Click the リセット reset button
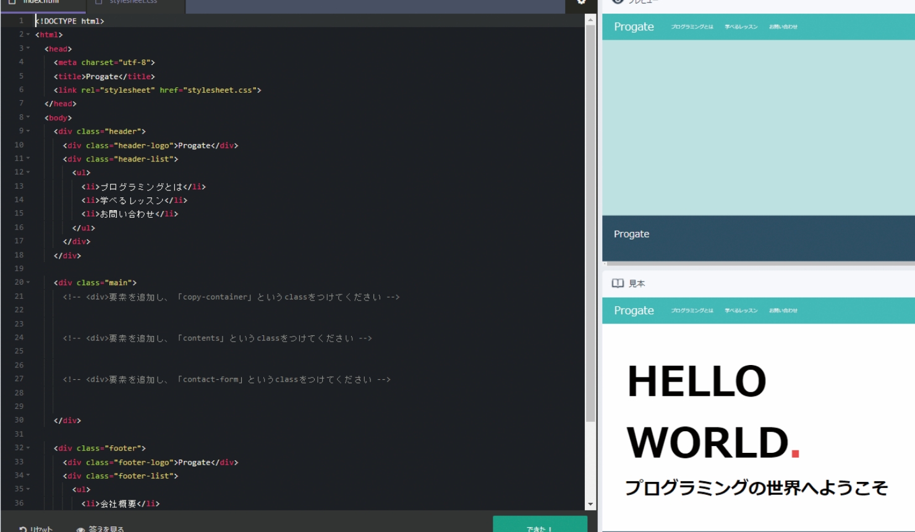The image size is (915, 532). [36, 529]
